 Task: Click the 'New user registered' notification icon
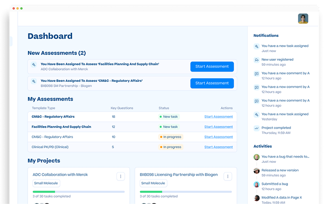click(x=256, y=60)
